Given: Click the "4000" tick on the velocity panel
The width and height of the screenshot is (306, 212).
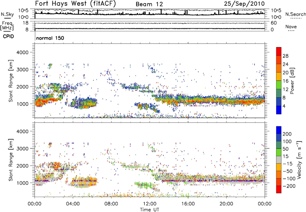Looking at the screenshot, I should pos(23,131).
